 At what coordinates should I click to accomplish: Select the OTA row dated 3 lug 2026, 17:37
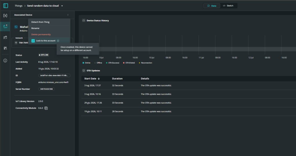tap(188, 86)
